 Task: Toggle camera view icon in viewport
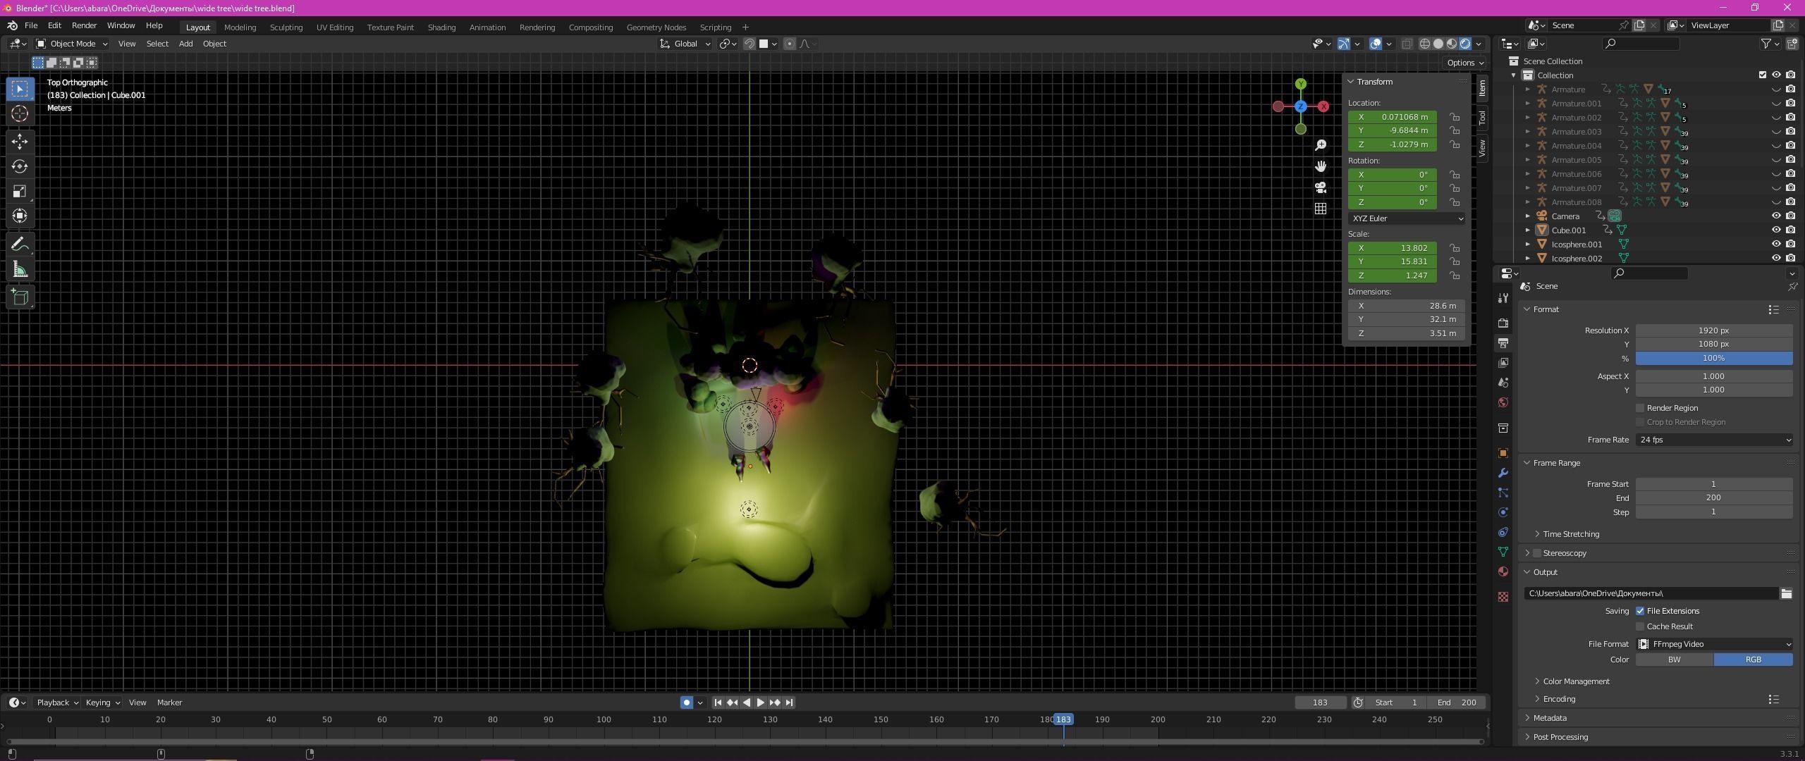tap(1321, 187)
